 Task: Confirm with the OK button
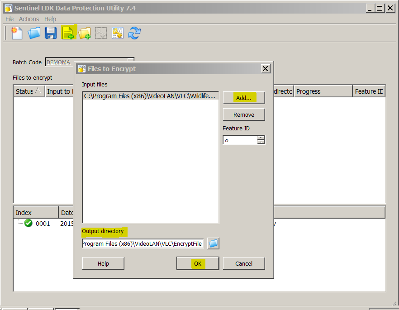198,263
